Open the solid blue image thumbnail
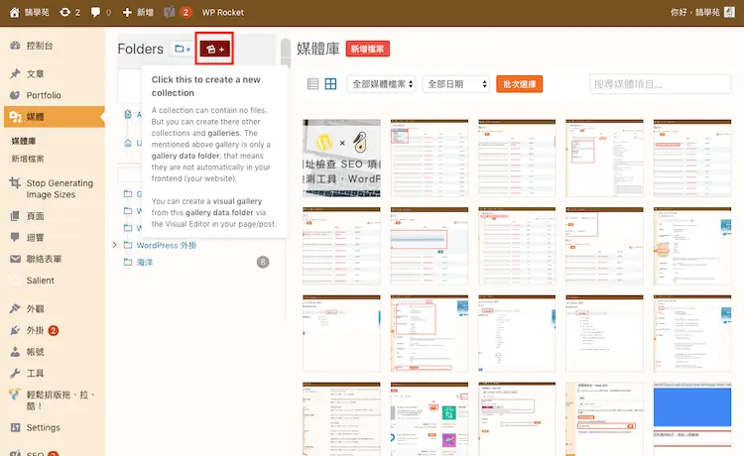Screen dimensions: 744x456 692,419
